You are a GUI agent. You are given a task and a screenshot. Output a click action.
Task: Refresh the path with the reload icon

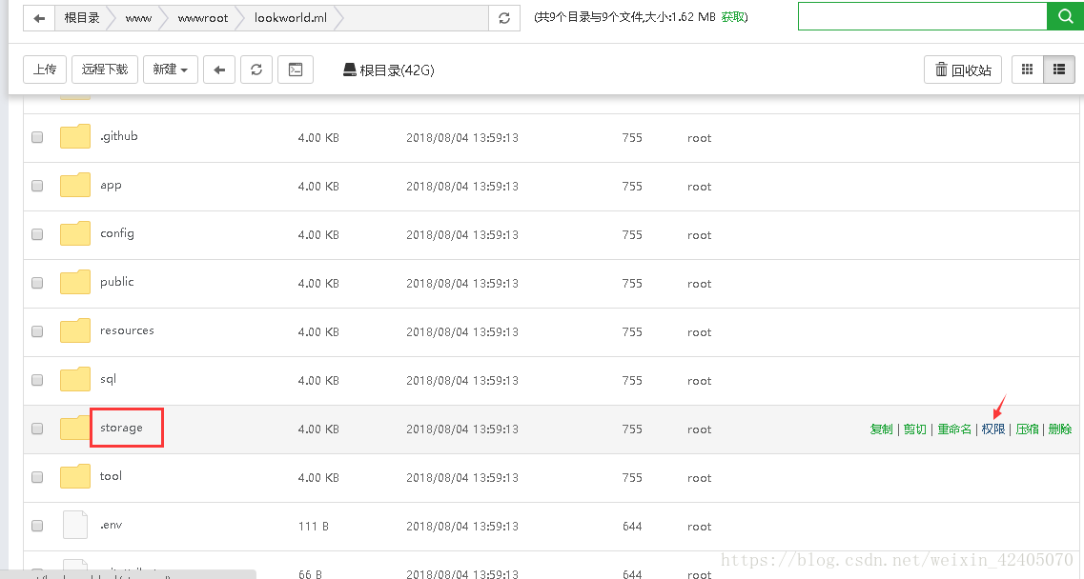click(504, 18)
